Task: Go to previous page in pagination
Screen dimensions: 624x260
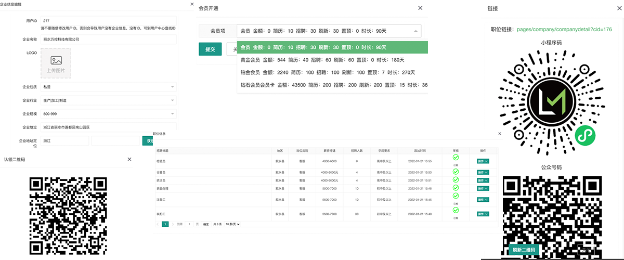Action: click(159, 224)
